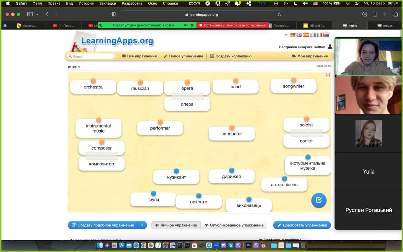
Task: Open Wi-Fi status in menu bar
Action: click(348, 3)
